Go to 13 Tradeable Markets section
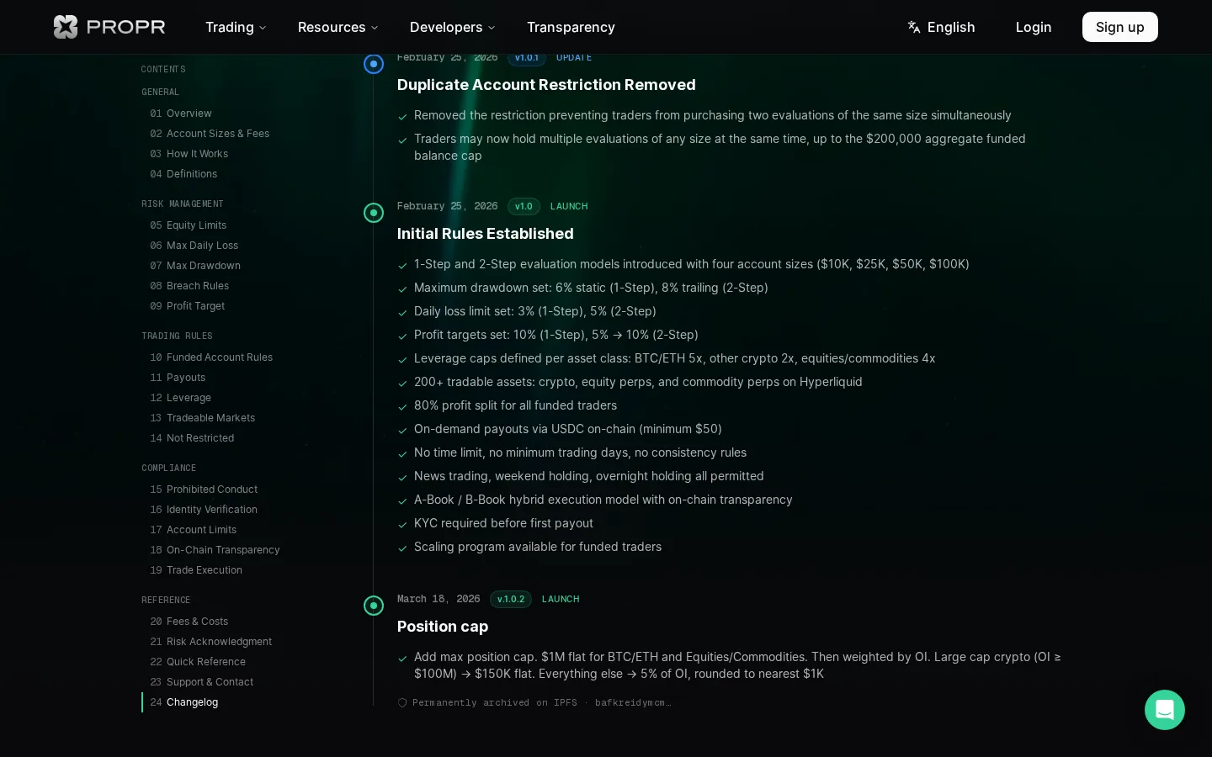 coord(203,418)
